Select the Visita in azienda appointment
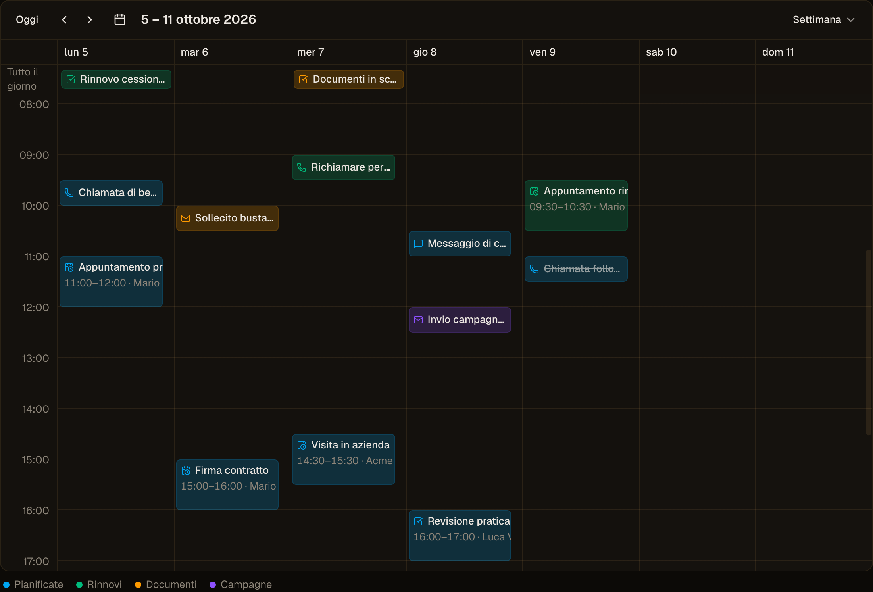The width and height of the screenshot is (873, 592). coord(344,459)
